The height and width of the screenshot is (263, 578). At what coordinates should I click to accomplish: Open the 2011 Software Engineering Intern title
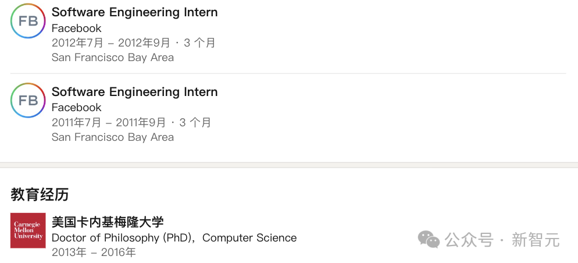coord(134,92)
